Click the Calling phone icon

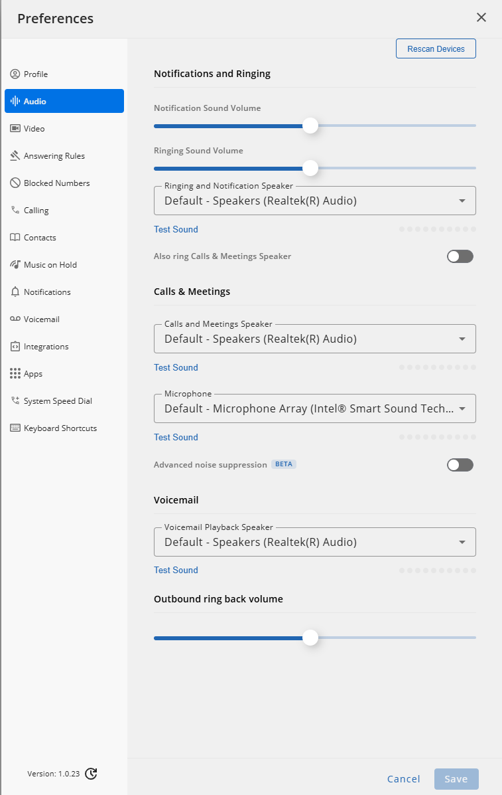click(15, 210)
